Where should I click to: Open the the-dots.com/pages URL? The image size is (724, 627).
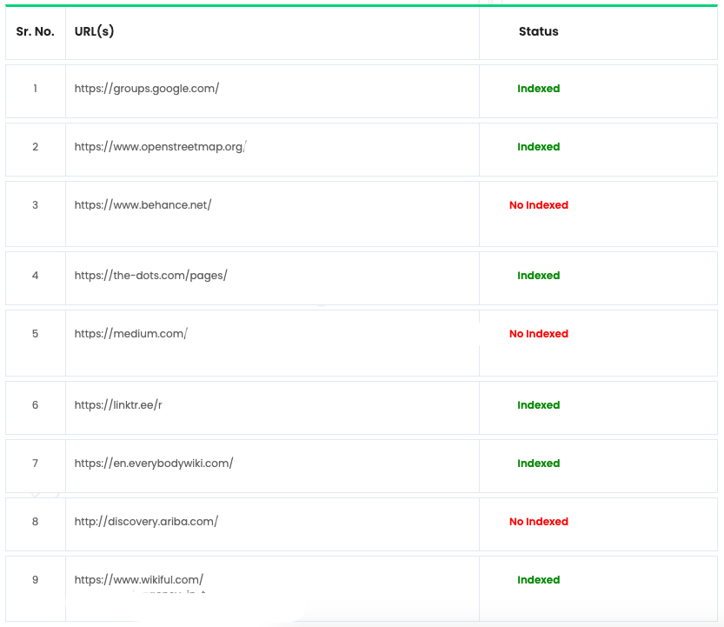151,276
